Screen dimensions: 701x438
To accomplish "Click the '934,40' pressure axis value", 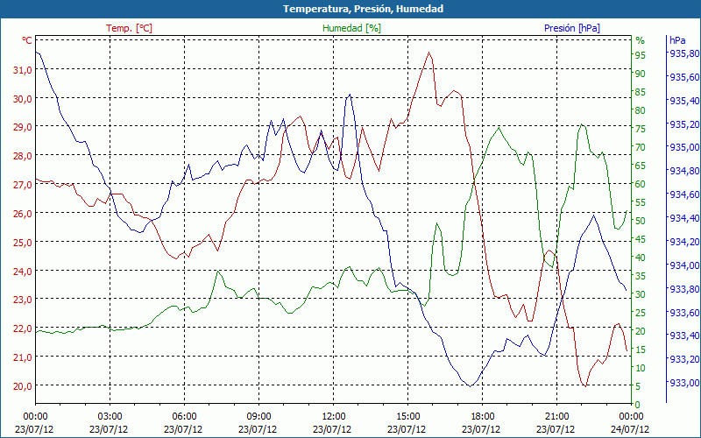I will click(683, 218).
